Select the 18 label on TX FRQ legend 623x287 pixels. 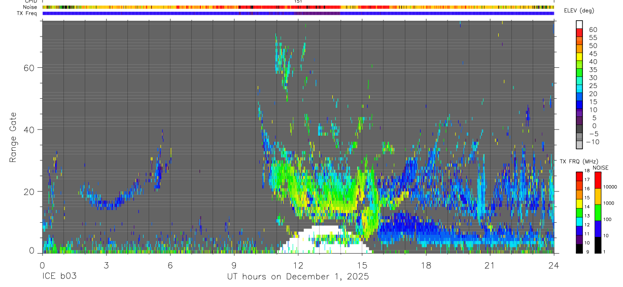tap(586, 171)
